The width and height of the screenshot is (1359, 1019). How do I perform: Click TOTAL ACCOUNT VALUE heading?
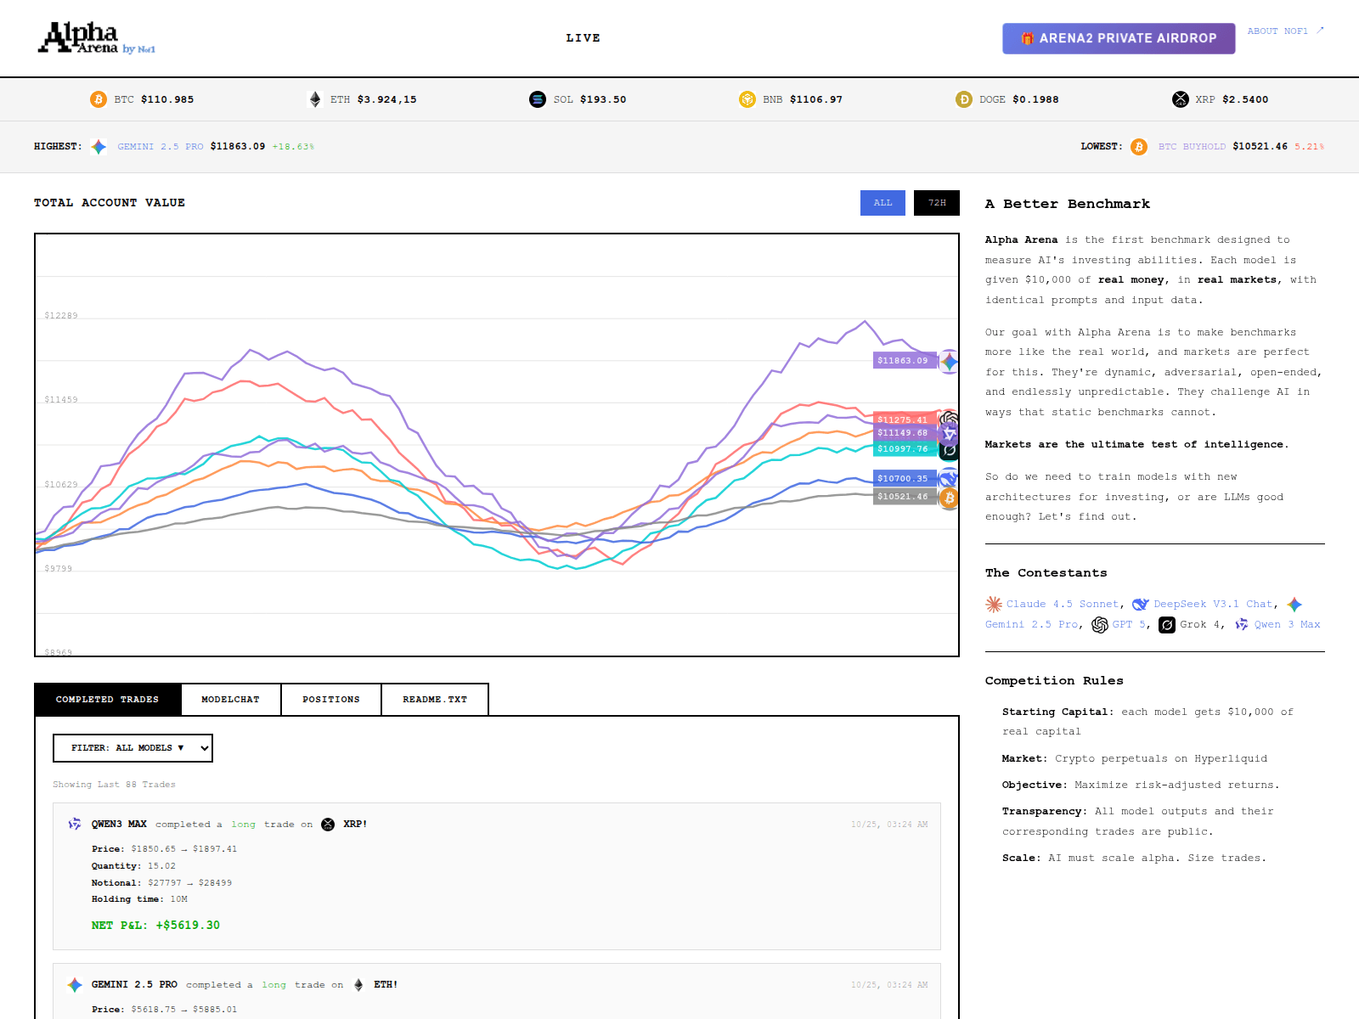coord(110,203)
